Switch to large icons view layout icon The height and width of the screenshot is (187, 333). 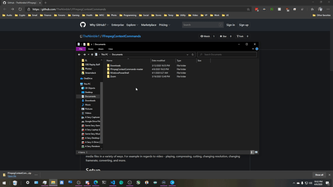(256, 152)
